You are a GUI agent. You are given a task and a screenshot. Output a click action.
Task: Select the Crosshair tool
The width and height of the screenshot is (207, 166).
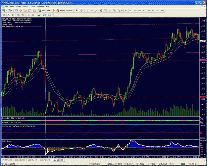tap(81, 11)
